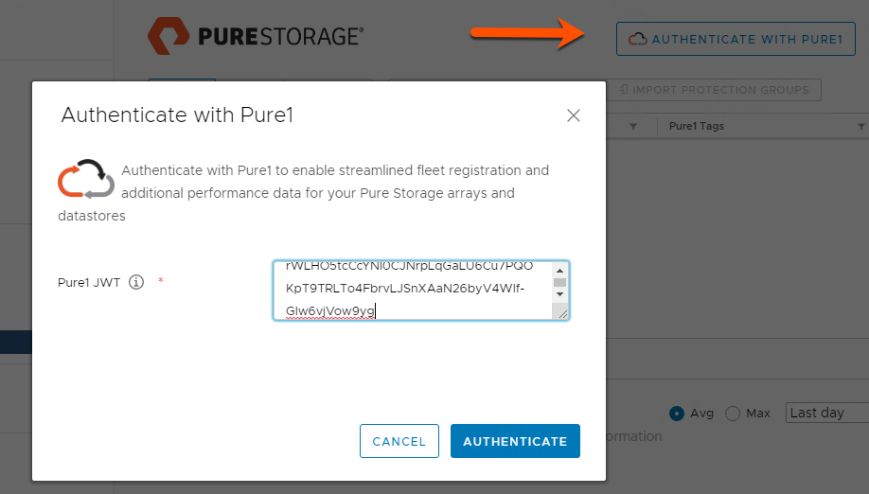The height and width of the screenshot is (494, 869).
Task: Click the filter funnel left of Pure1 Tags
Action: [x=633, y=126]
